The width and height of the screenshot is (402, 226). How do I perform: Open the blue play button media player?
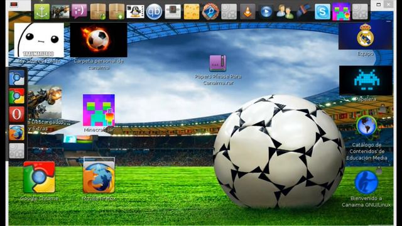pos(266,12)
